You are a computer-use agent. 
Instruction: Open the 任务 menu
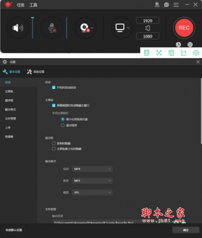click(x=20, y=5)
